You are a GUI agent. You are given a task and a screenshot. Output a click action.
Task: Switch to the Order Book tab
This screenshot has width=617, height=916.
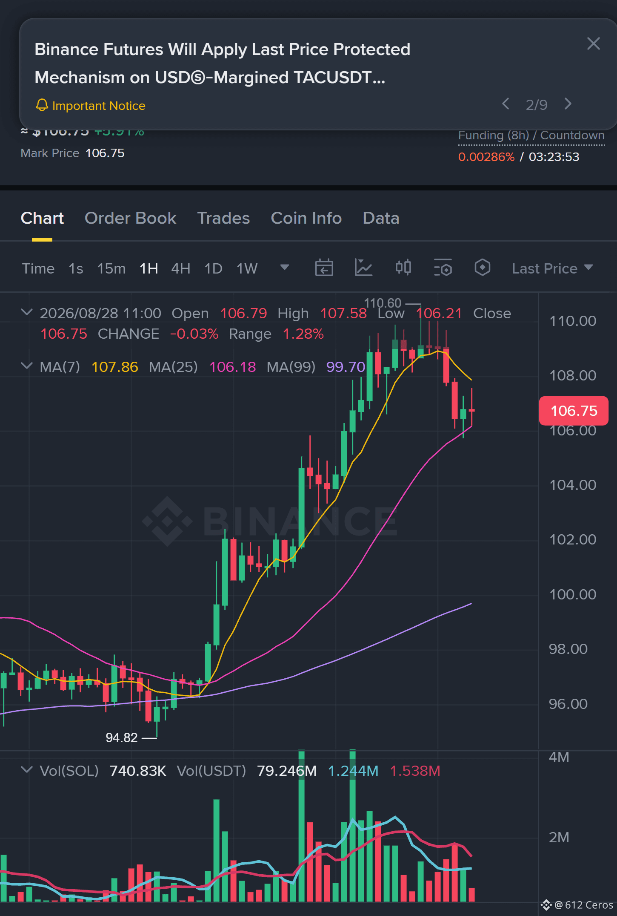[x=130, y=218]
